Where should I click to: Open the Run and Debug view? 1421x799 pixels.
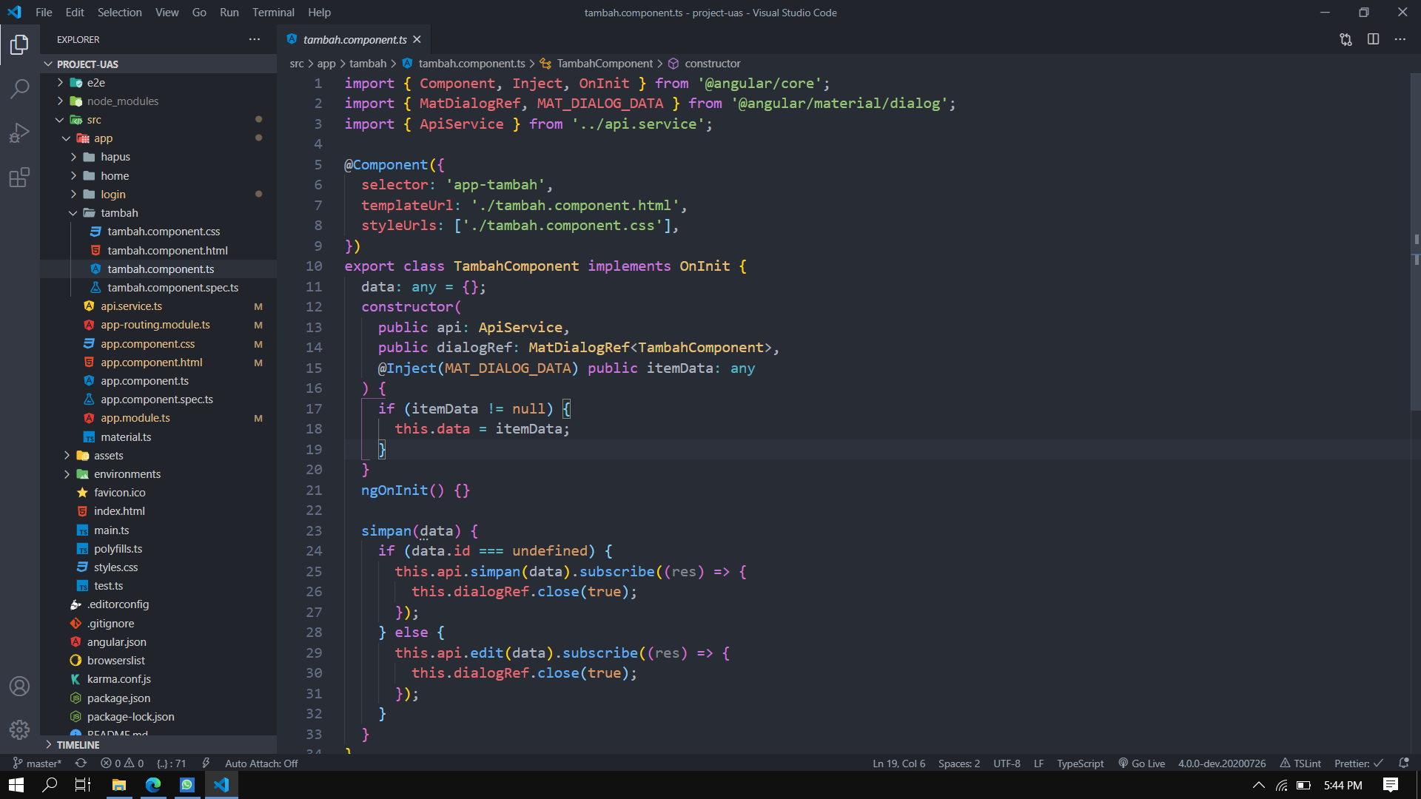[20, 133]
